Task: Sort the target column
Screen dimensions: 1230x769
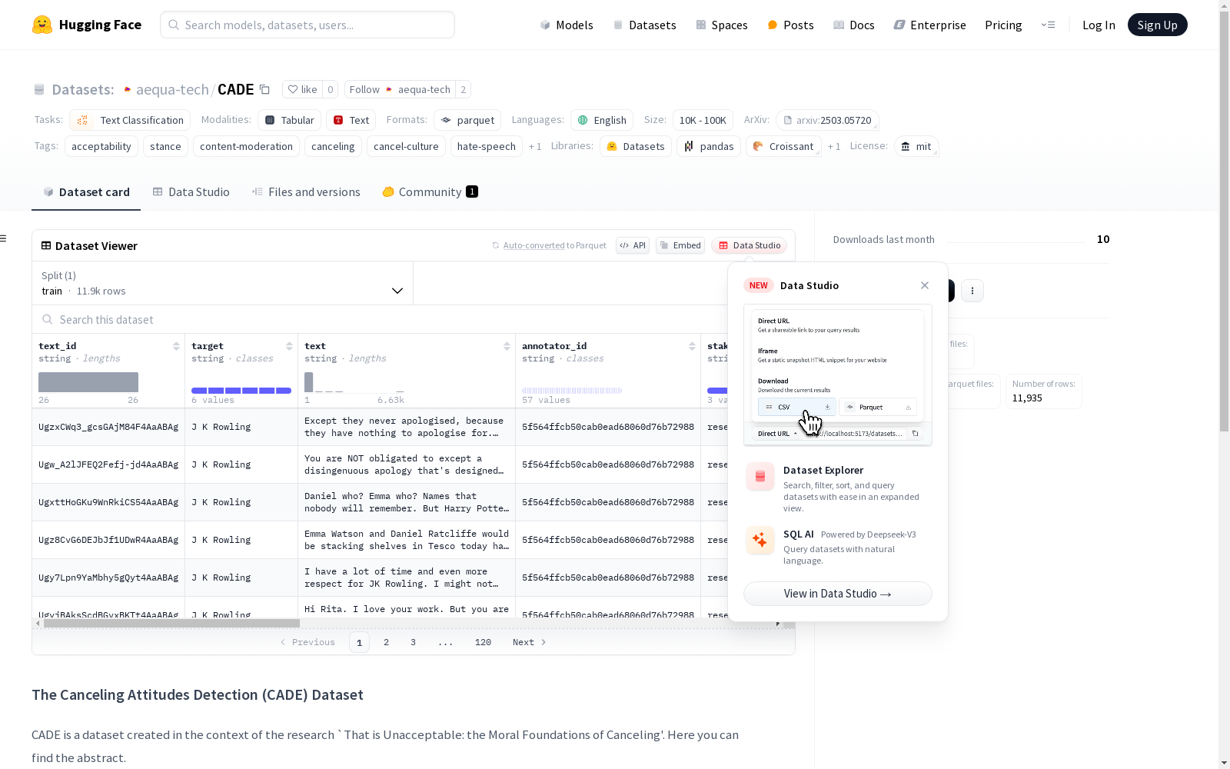Action: 289,346
